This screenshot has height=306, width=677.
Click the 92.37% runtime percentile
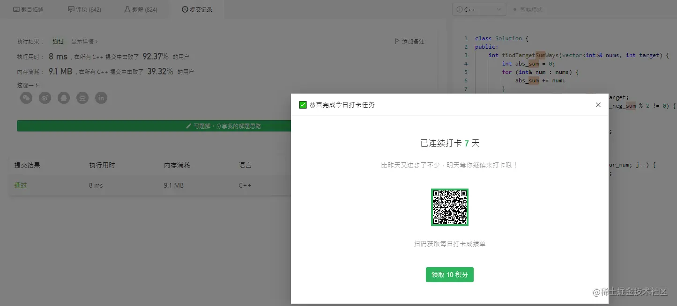156,57
